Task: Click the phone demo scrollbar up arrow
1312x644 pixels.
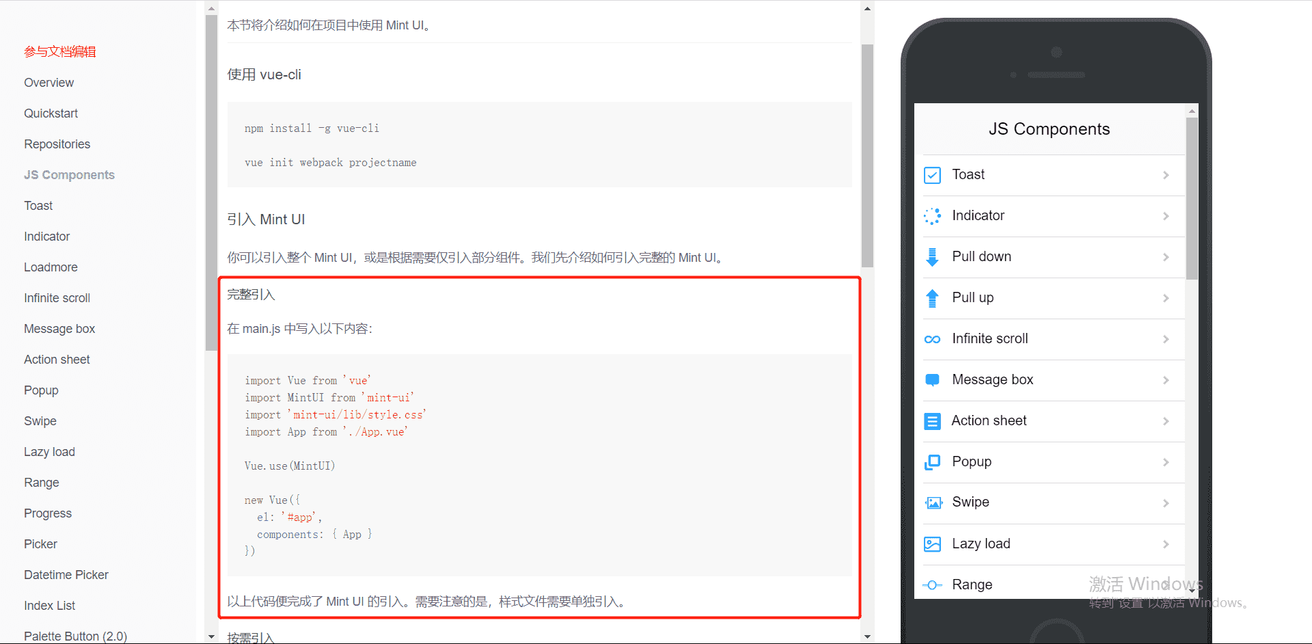Action: 1192,111
